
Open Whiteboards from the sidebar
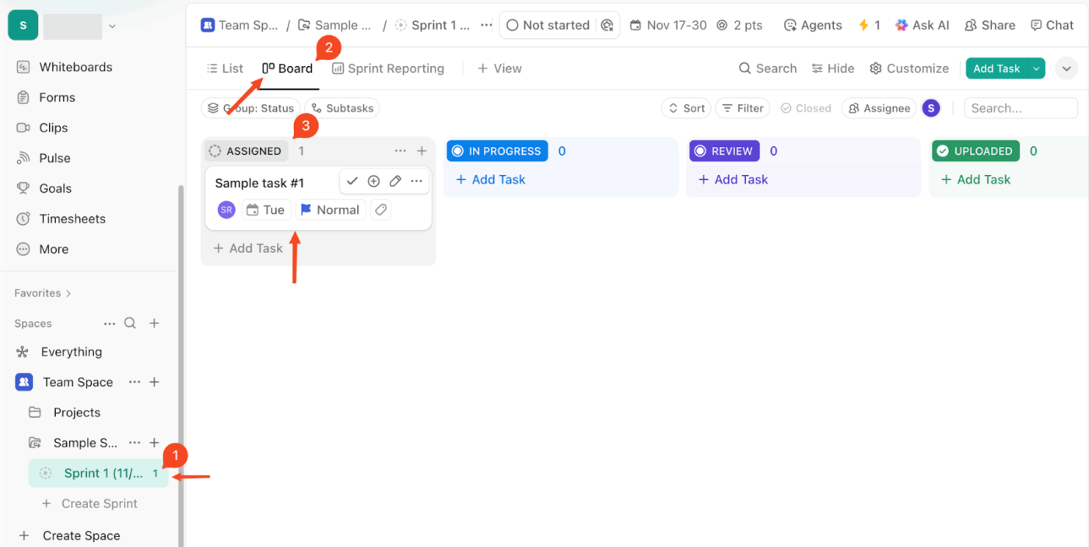75,67
